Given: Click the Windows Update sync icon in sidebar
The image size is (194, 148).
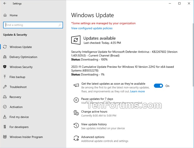Looking at the screenshot, I should tap(5, 47).
